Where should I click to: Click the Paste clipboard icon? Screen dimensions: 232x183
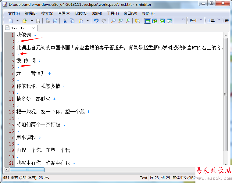click(81, 21)
